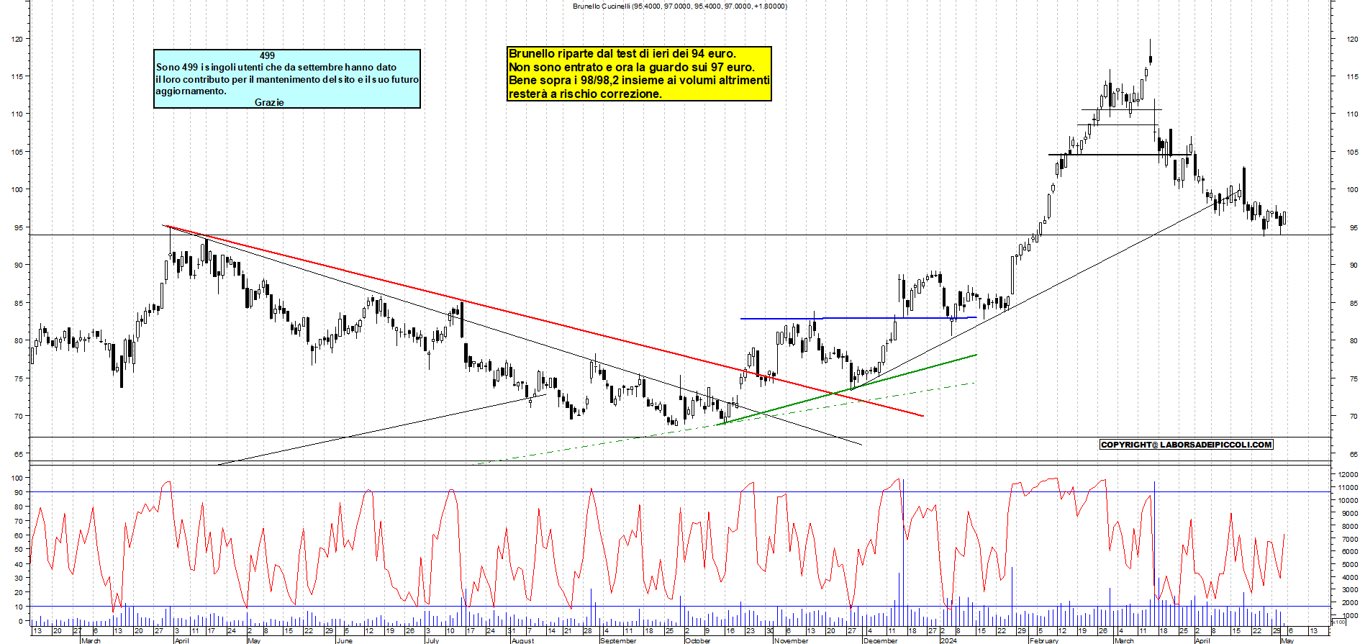
Task: Click the '499' heading in cyan box
Action: 267,55
